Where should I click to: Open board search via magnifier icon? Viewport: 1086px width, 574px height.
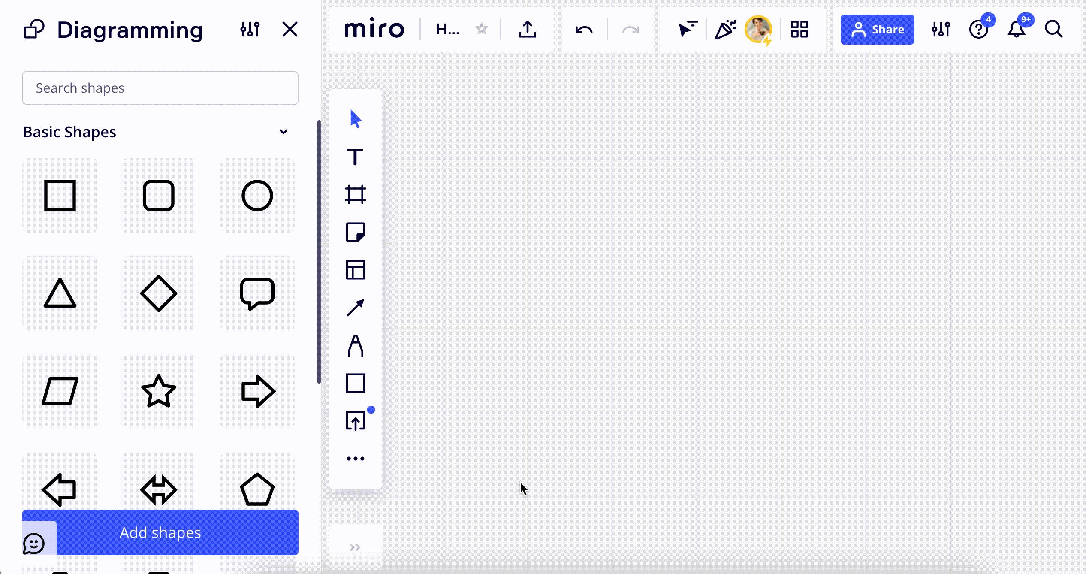pyautogui.click(x=1054, y=29)
